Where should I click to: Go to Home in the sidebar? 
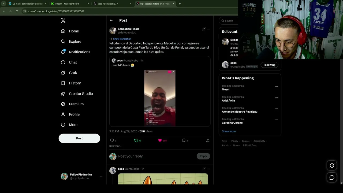pyautogui.click(x=70, y=31)
